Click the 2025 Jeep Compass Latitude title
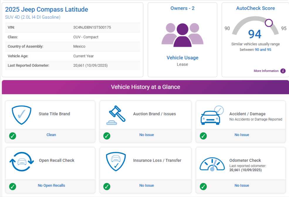Image resolution: width=289 pixels, height=197 pixels. (x=47, y=9)
